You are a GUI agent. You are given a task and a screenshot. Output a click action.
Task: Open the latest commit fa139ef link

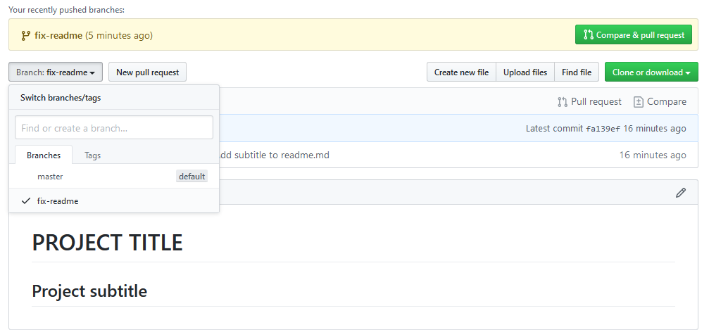[603, 129]
